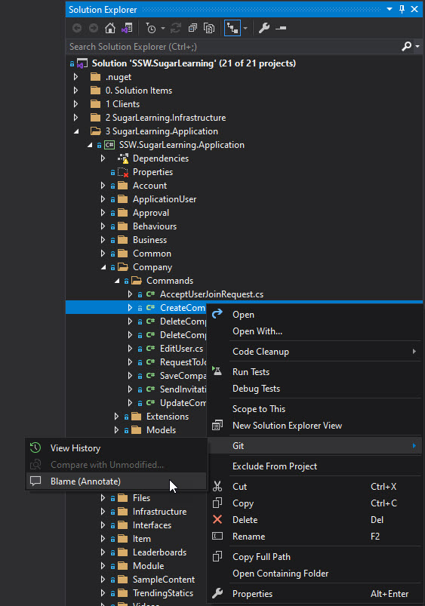
Task: Switch views using the solution/folder view icon
Action: point(127,28)
